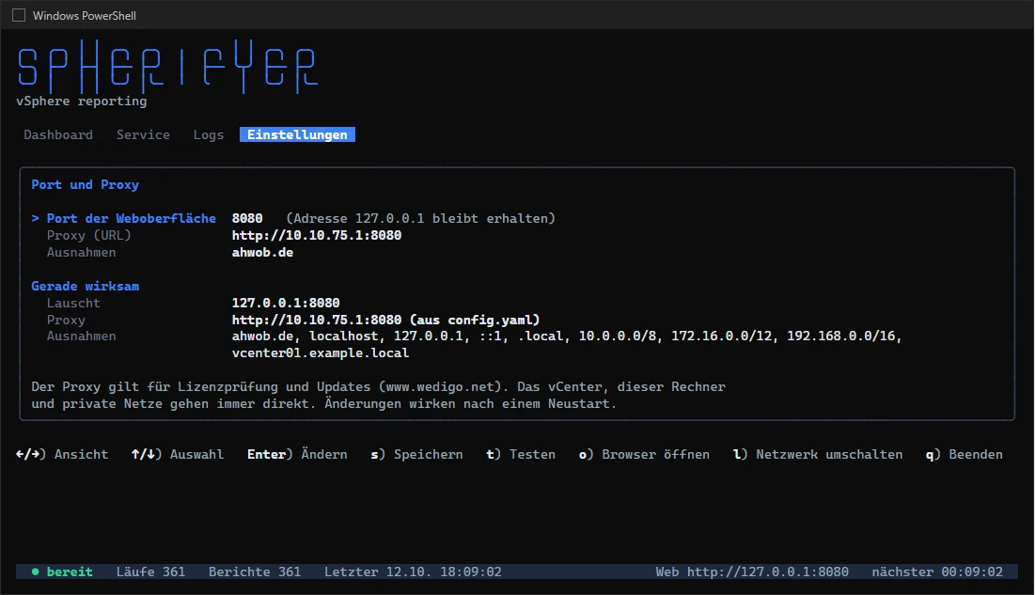Click the vSphere reporting subtitle

click(x=81, y=101)
